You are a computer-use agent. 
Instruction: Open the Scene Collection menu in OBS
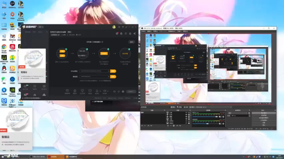point(171,31)
